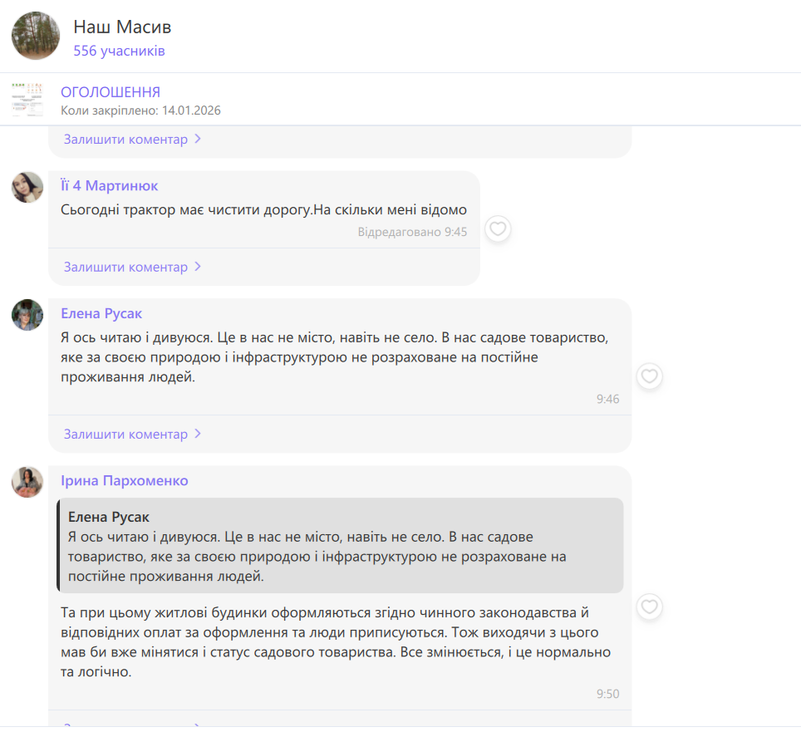The image size is (801, 732).
Task: Like Елена Русак's message sent at 9:46
Action: click(x=649, y=376)
